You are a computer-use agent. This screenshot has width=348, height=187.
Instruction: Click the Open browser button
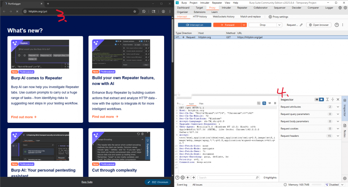(319, 25)
